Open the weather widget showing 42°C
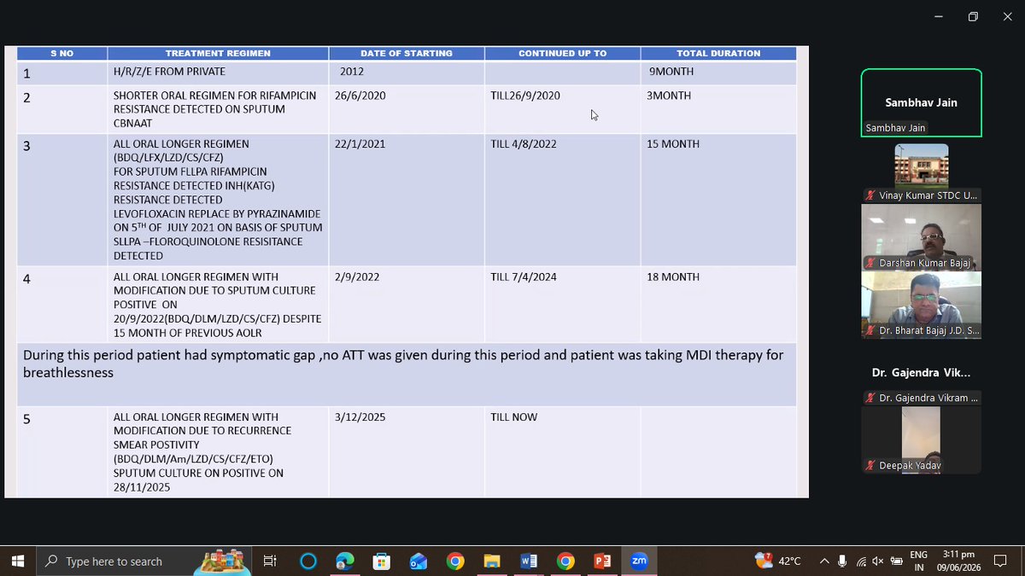 pos(778,561)
